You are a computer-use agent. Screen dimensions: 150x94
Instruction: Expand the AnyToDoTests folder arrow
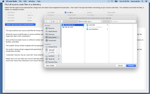coord(107,29)
